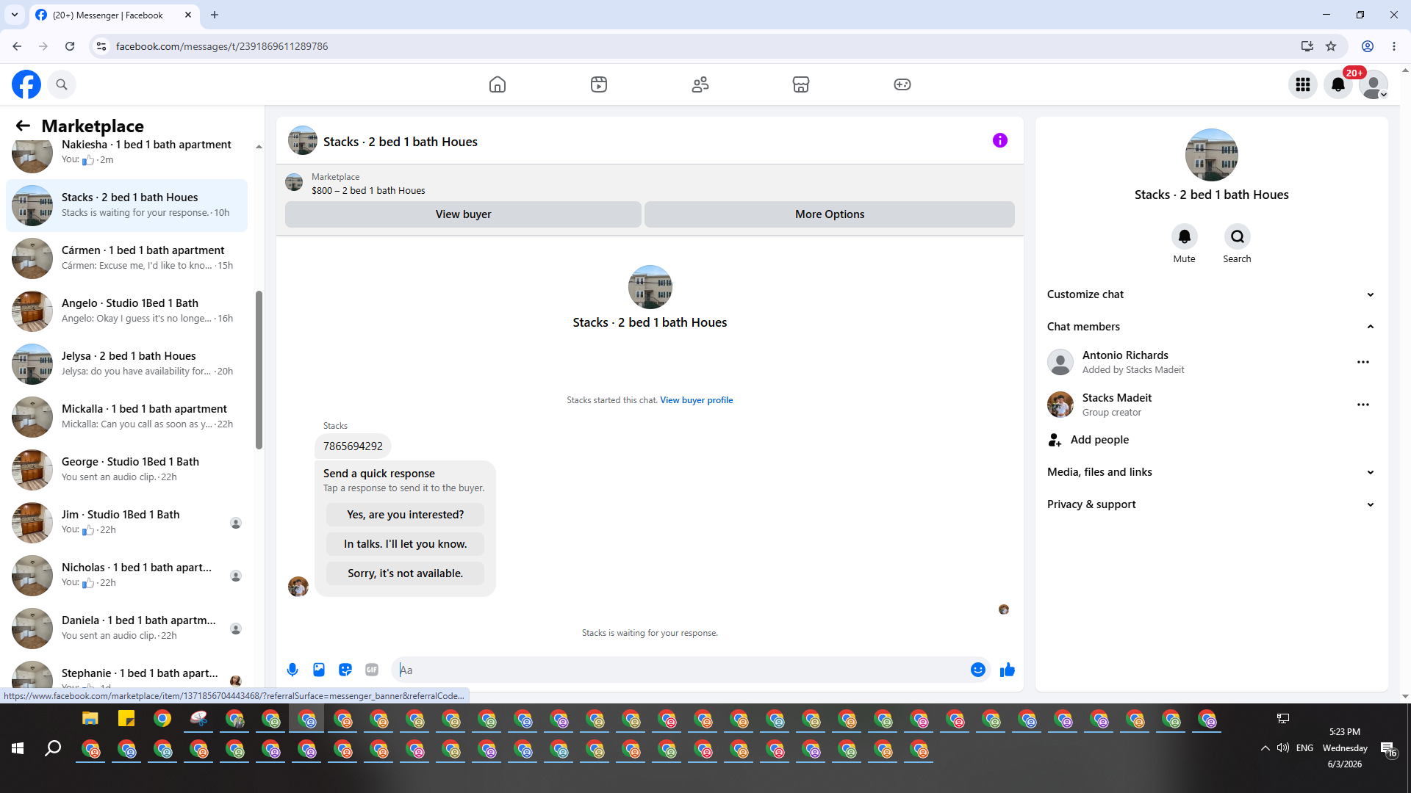The image size is (1411, 793).
Task: Go back from Marketplace chats
Action: click(23, 126)
